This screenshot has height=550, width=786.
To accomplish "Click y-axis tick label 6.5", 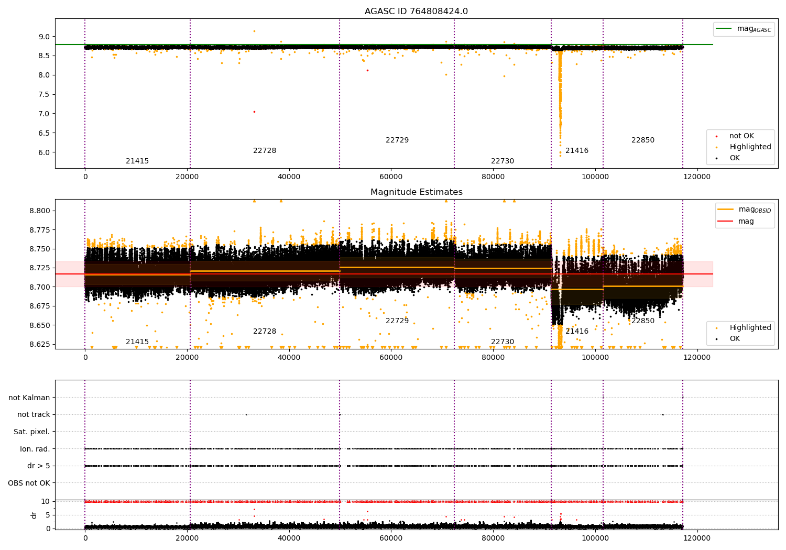I will click(44, 133).
